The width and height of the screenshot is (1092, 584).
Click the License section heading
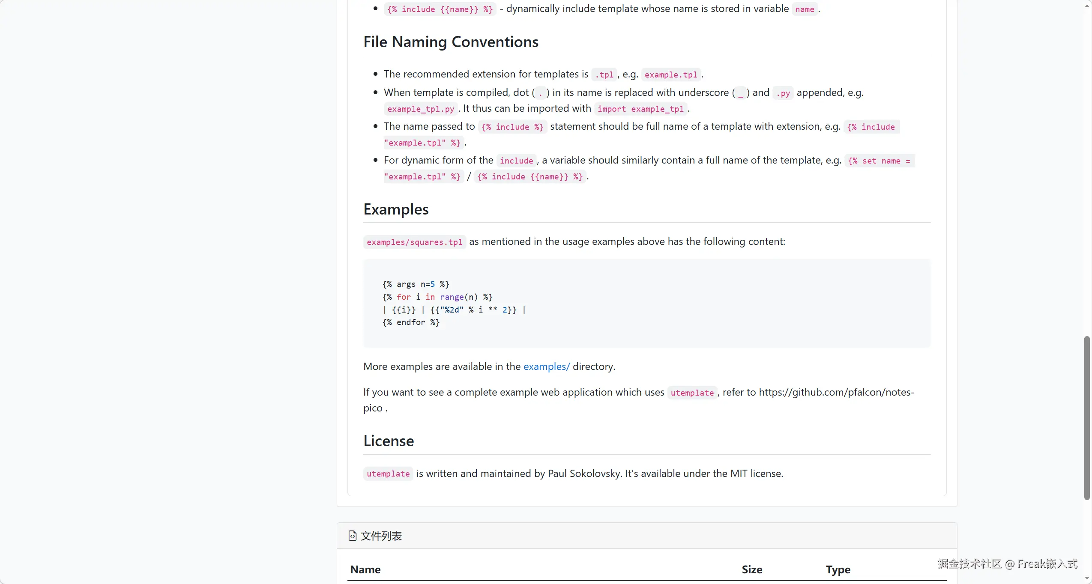coord(388,441)
